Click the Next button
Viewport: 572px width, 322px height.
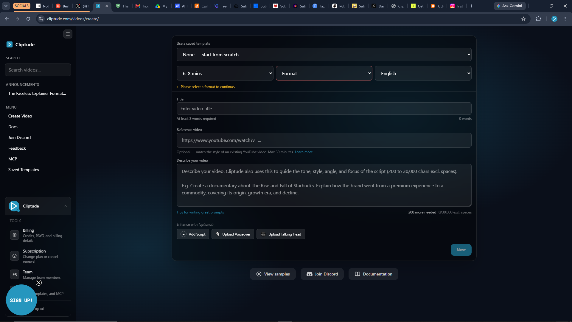pos(461,250)
